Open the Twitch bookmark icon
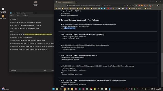163x91 pixels. point(111,8)
